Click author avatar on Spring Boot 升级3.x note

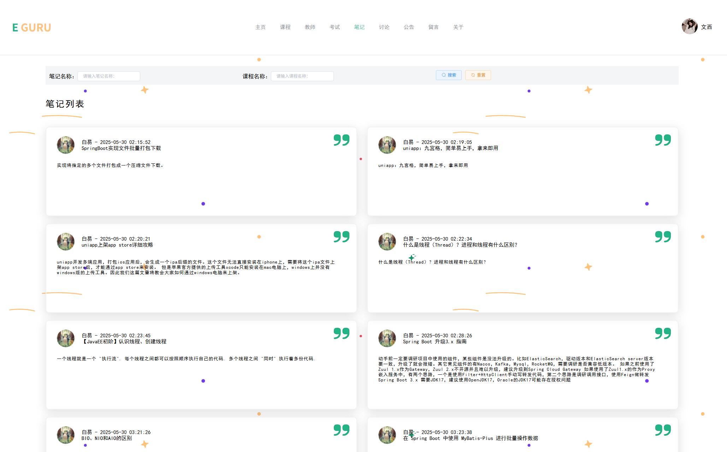click(387, 338)
